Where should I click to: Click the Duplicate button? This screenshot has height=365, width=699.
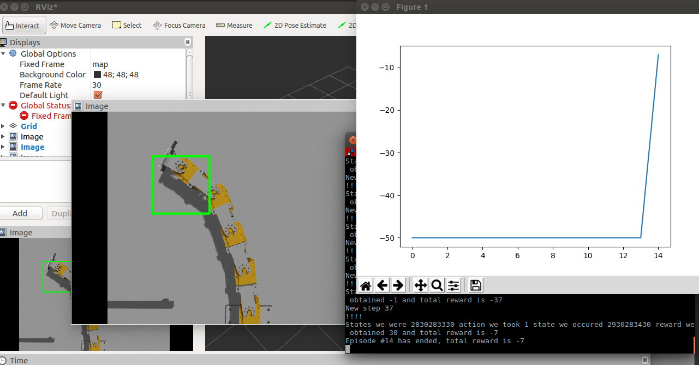[59, 214]
